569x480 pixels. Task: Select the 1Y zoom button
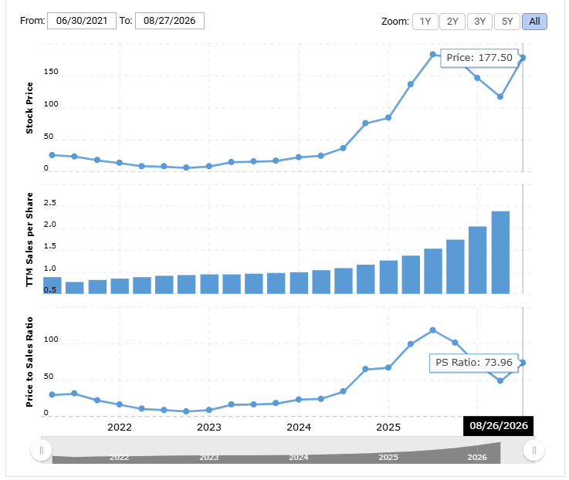pyautogui.click(x=425, y=22)
